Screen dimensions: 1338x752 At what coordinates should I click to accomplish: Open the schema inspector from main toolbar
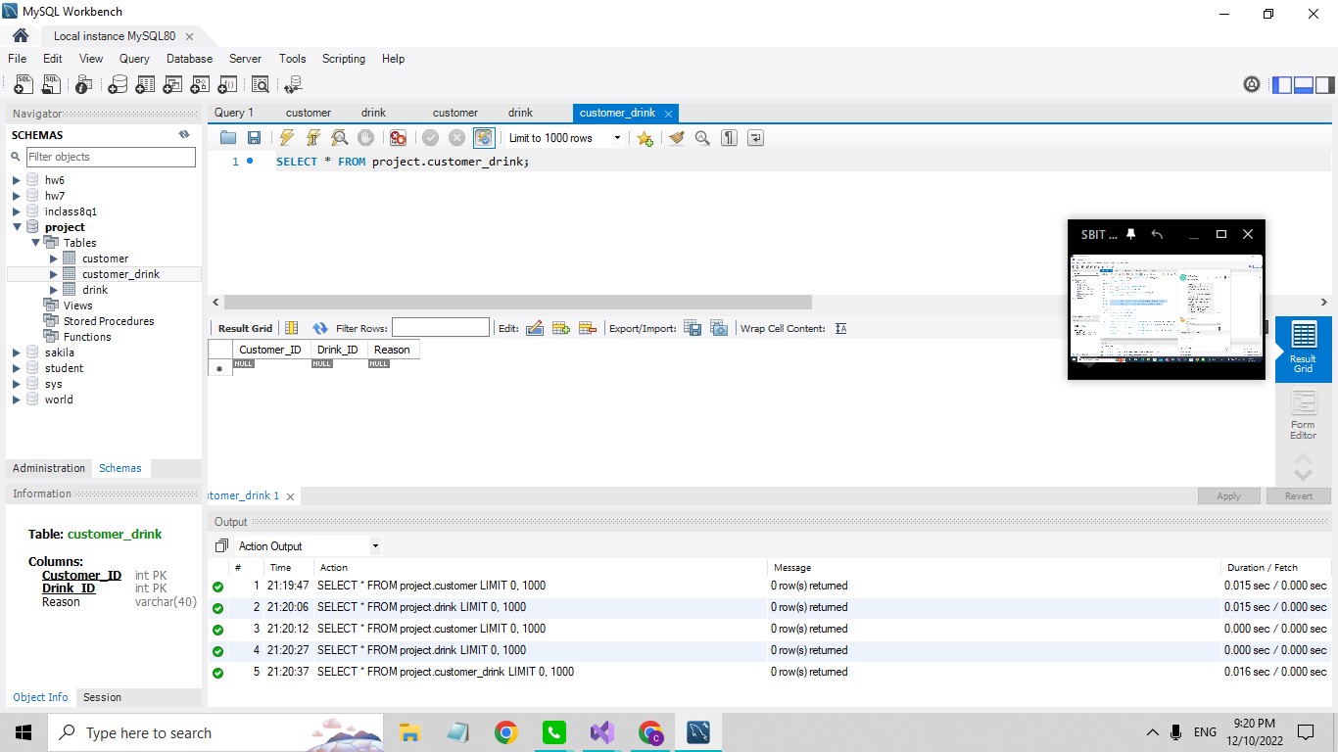(x=84, y=85)
